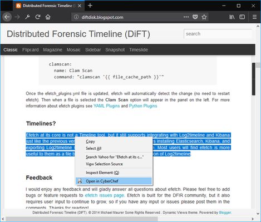This screenshot has height=222, width=261.
Task: Click the vertical scrollbar up arrow
Action: [258, 26]
